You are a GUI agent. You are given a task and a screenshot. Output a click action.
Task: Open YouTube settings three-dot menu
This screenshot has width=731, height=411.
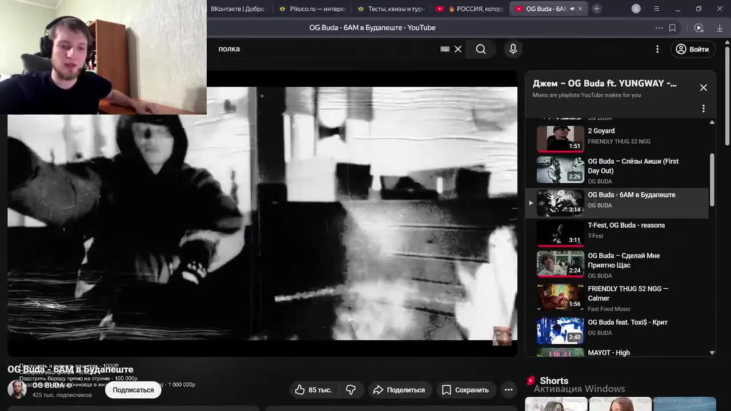(x=657, y=49)
